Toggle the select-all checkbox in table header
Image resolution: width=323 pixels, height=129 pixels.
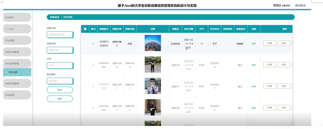[x=85, y=29]
